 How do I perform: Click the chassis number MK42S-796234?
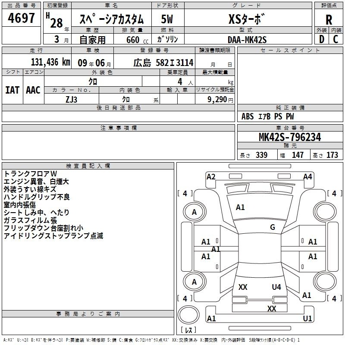click(x=289, y=137)
